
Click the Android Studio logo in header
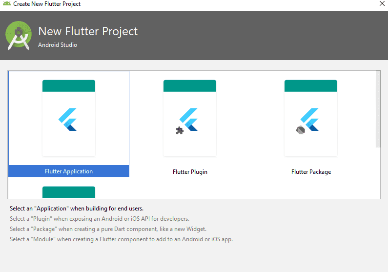[19, 35]
